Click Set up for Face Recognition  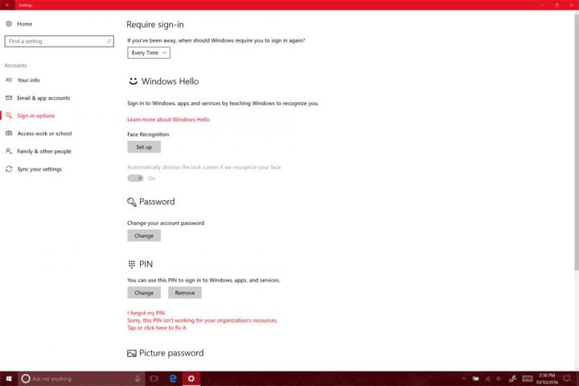click(x=144, y=146)
